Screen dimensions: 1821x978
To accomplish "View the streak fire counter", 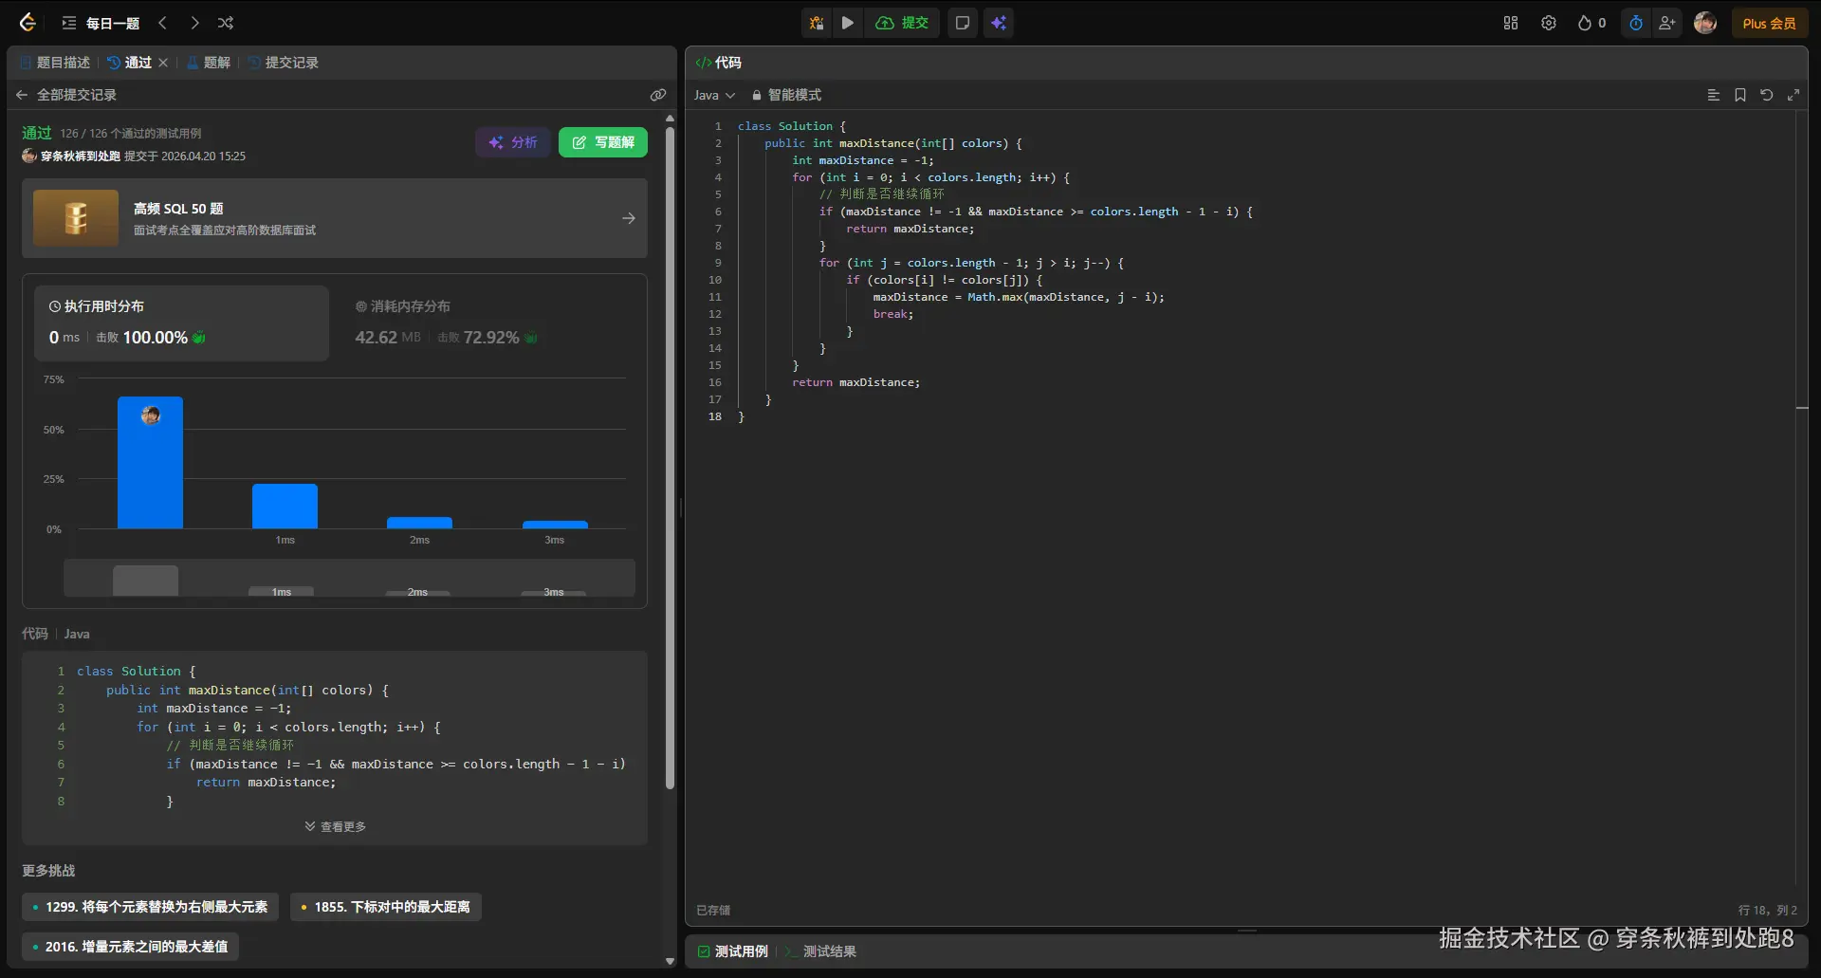I will coord(1591,23).
